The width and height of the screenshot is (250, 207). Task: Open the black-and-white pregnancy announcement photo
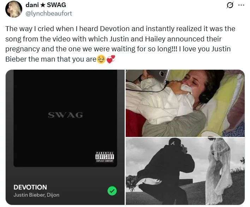tap(185, 171)
